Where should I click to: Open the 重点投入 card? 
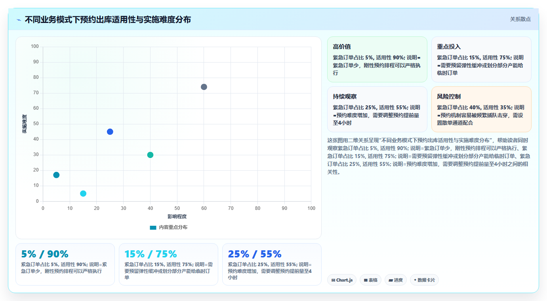(x=481, y=59)
